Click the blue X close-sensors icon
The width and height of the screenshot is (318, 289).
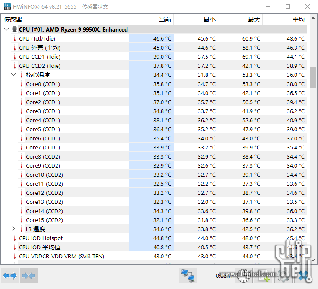(303, 276)
